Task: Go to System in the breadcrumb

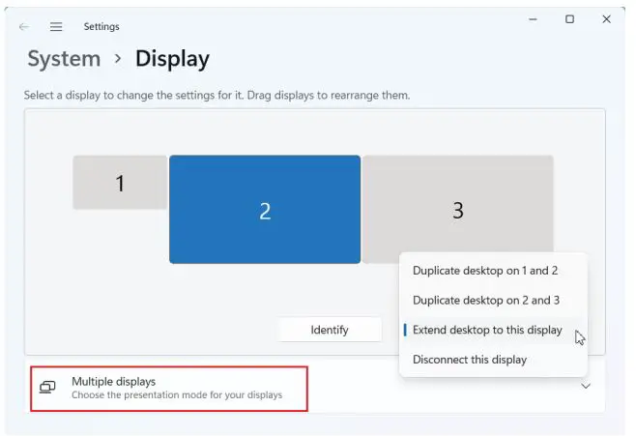Action: (x=64, y=59)
